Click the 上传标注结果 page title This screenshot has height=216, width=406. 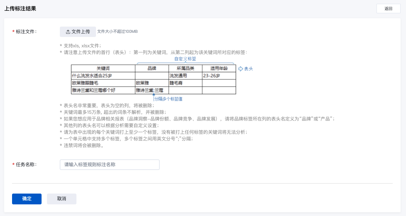click(20, 9)
